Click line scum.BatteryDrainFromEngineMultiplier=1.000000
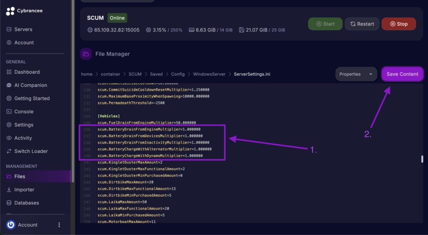428x235 pixels. 149,129
